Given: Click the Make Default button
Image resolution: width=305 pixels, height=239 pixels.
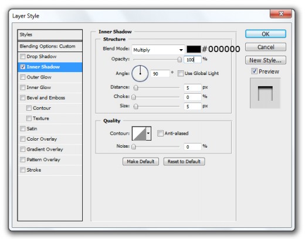Looking at the screenshot, I should (141, 162).
